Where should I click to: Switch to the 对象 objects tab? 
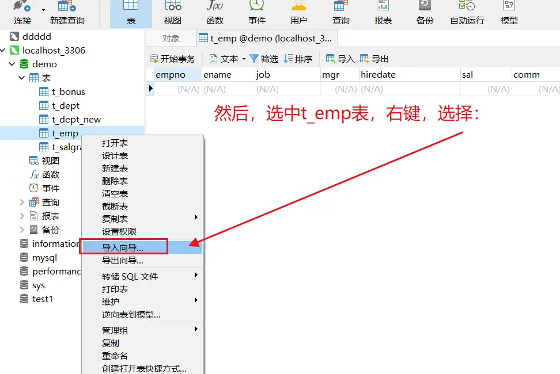coord(171,39)
